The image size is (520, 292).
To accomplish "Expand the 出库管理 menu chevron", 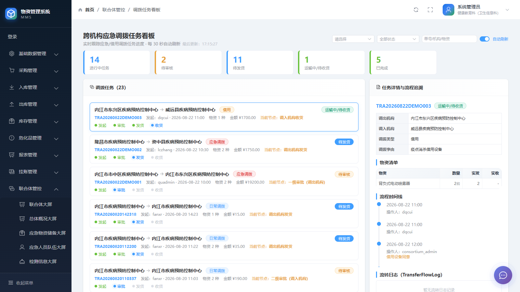I will (56, 105).
